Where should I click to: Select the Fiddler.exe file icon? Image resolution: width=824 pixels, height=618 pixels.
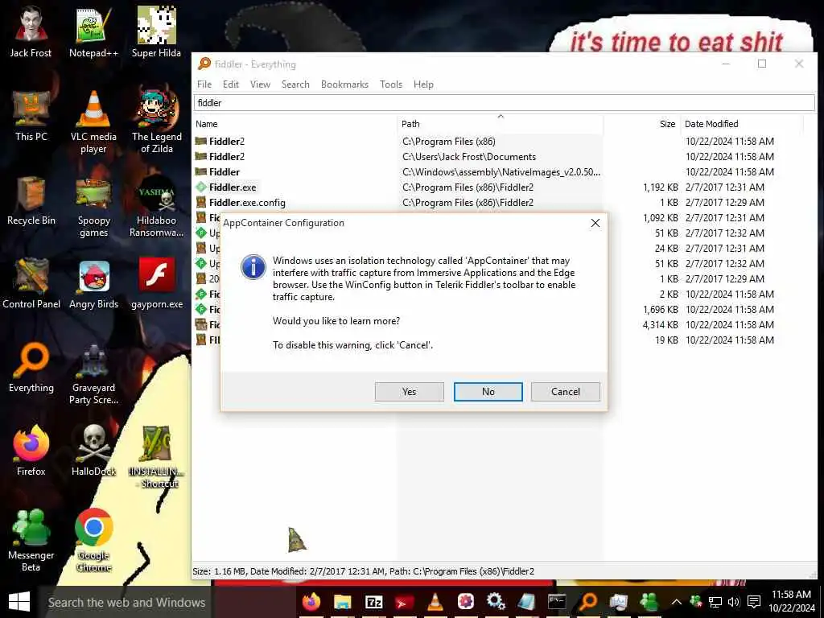tap(200, 187)
